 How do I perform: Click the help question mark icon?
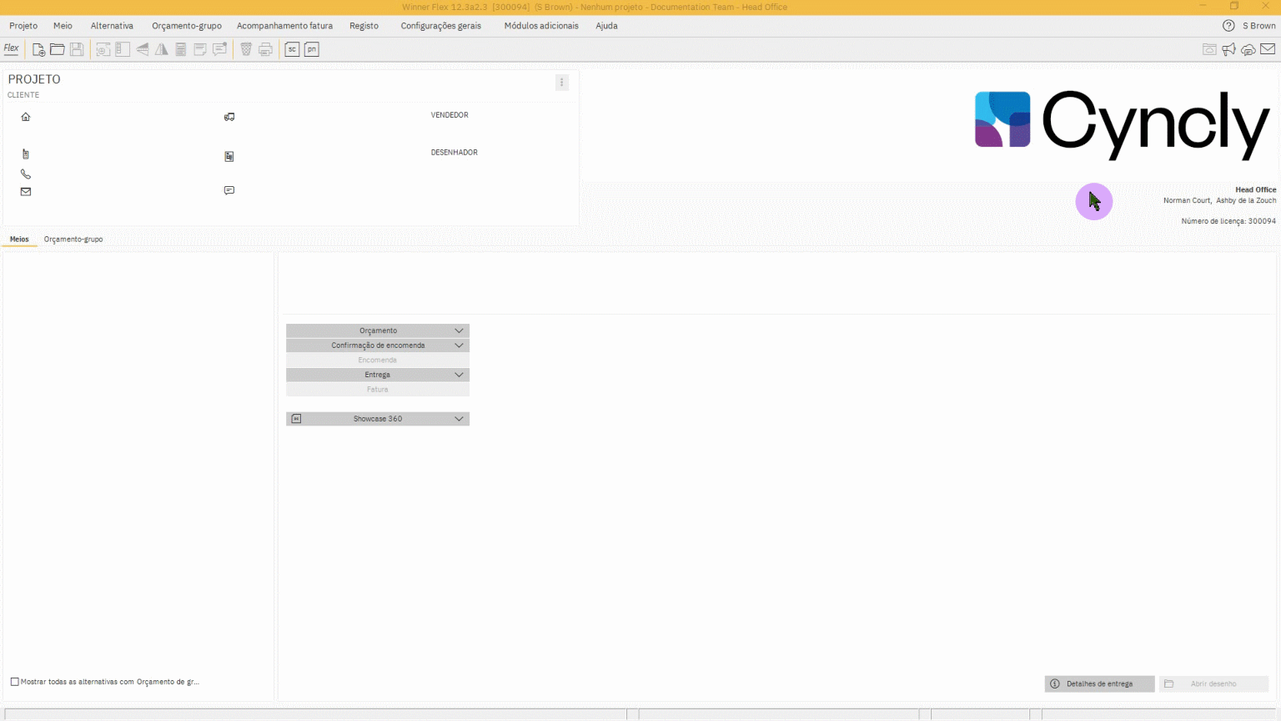click(x=1228, y=26)
